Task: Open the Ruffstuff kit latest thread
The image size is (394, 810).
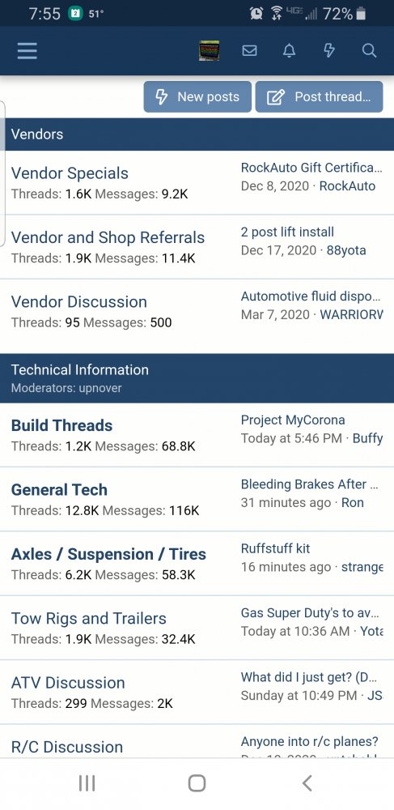Action: tap(275, 548)
